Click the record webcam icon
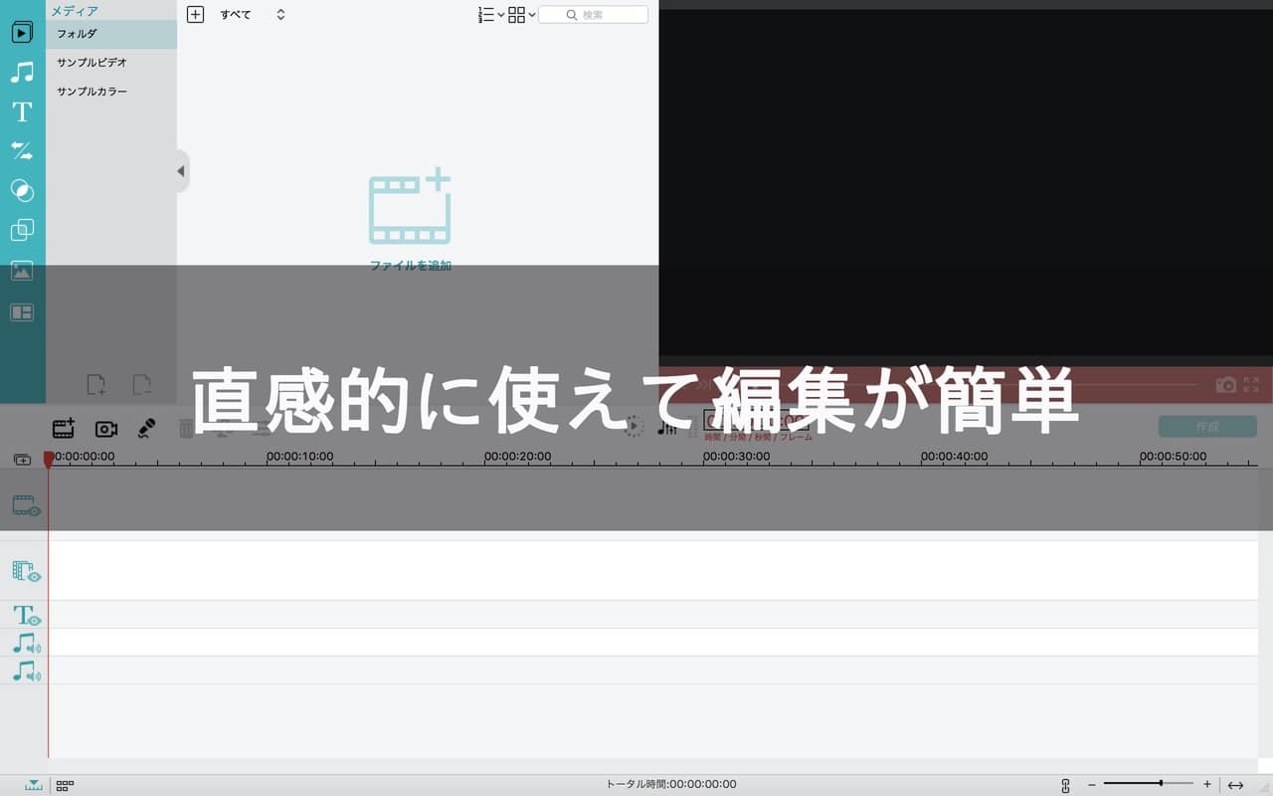 106,428
